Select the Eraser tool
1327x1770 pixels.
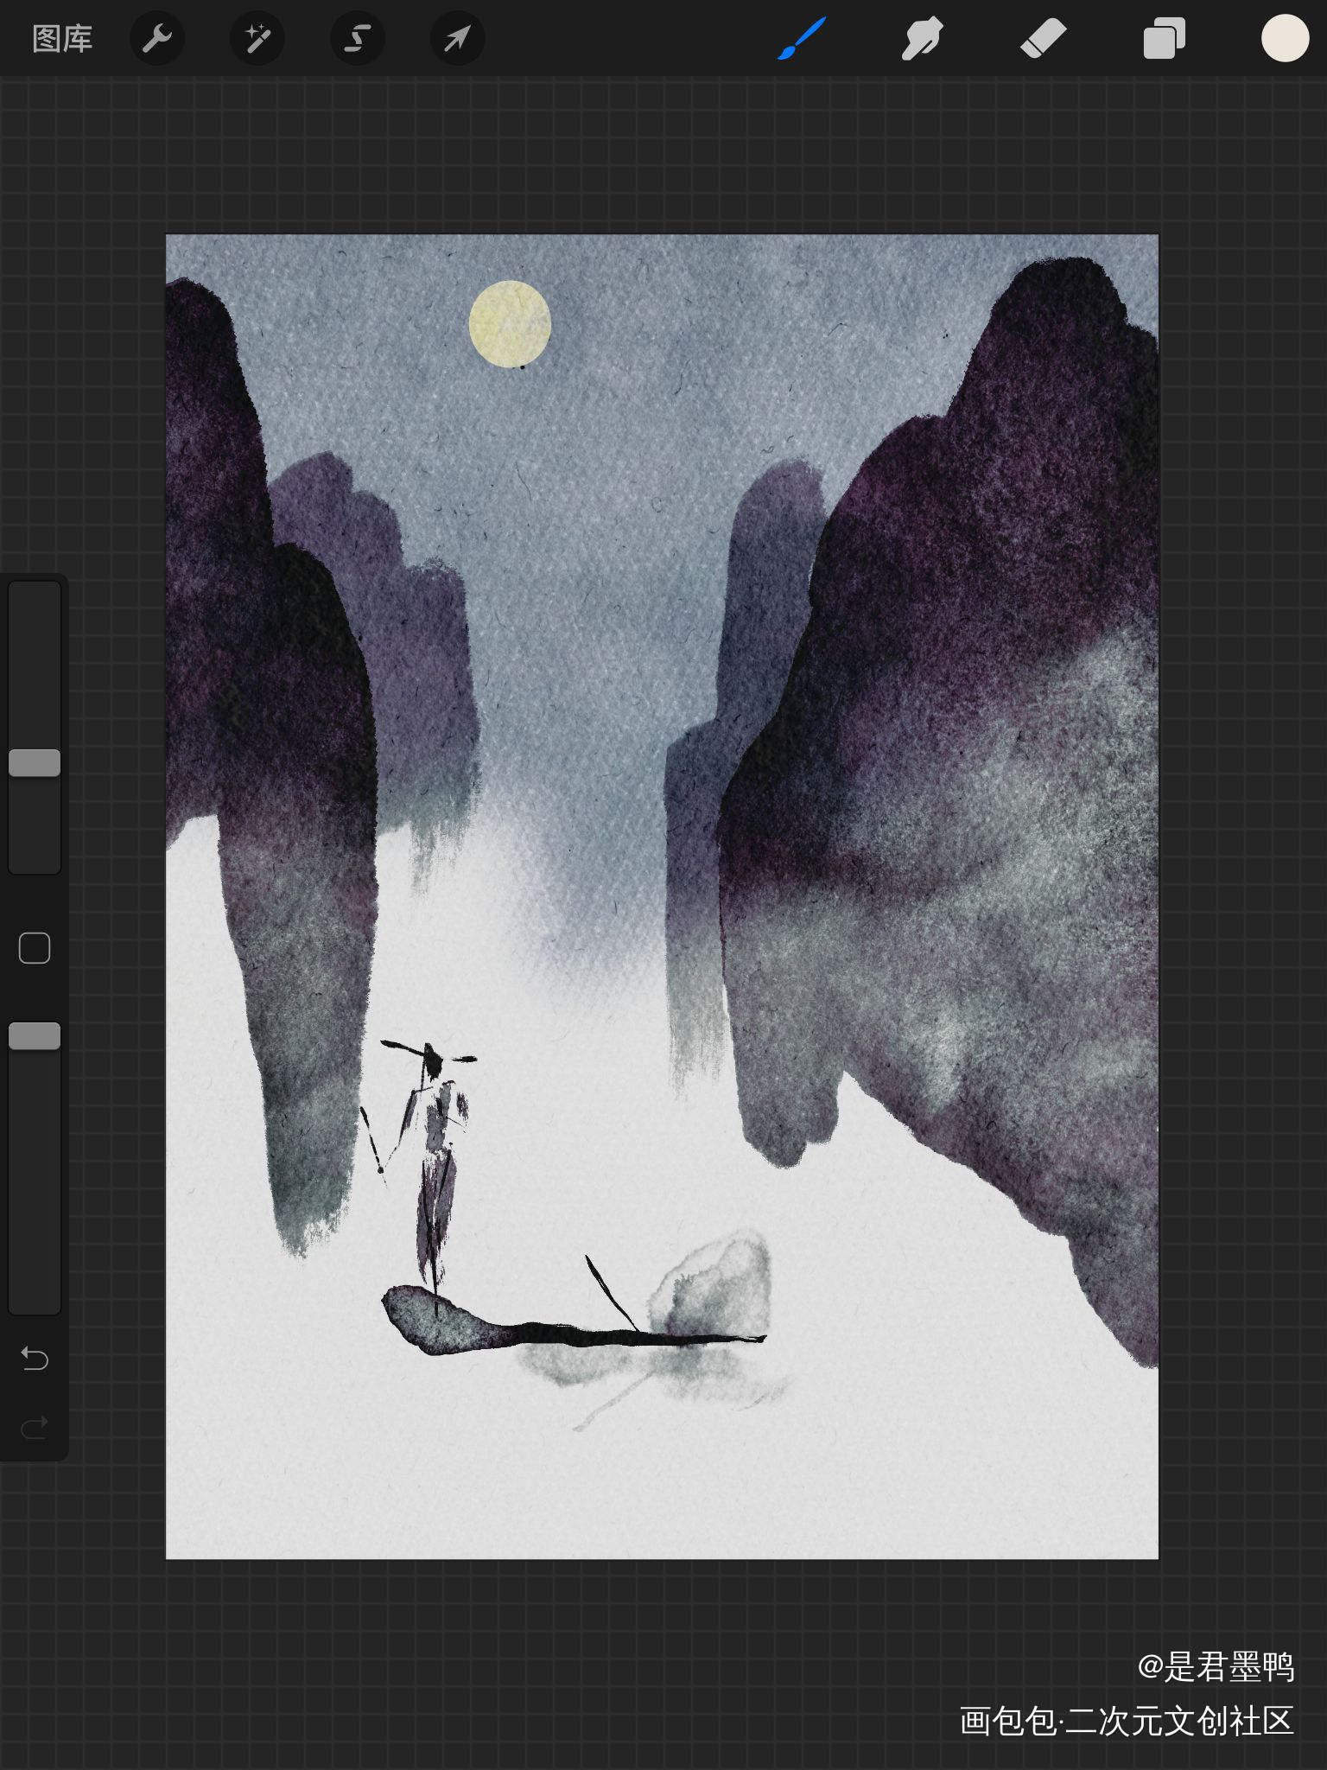tap(1043, 39)
